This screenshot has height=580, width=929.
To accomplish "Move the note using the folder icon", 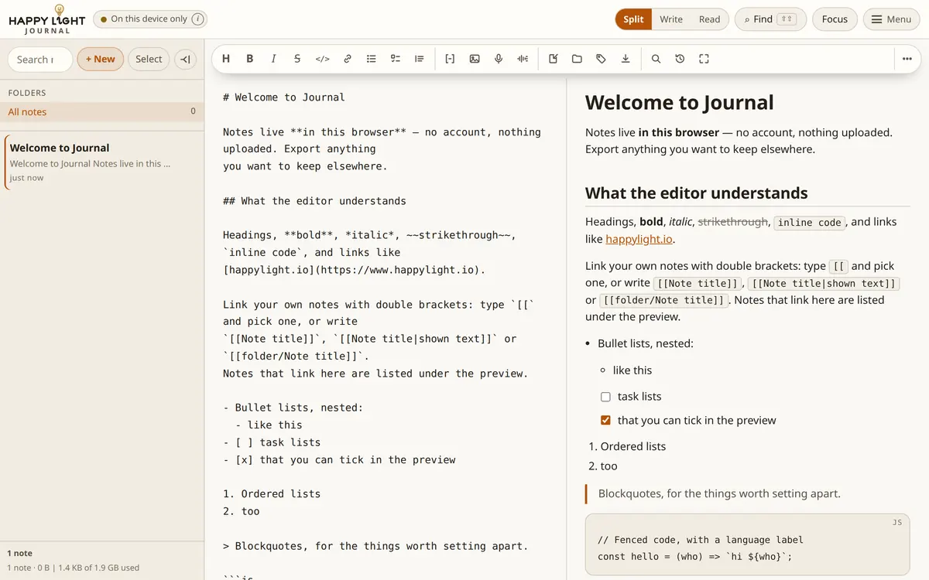I will (577, 59).
